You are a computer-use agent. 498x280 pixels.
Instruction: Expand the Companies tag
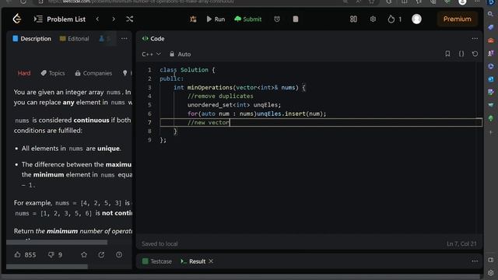(93, 73)
